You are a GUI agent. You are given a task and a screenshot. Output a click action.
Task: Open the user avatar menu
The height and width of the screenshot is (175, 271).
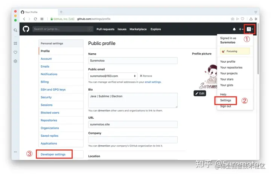[250, 29]
